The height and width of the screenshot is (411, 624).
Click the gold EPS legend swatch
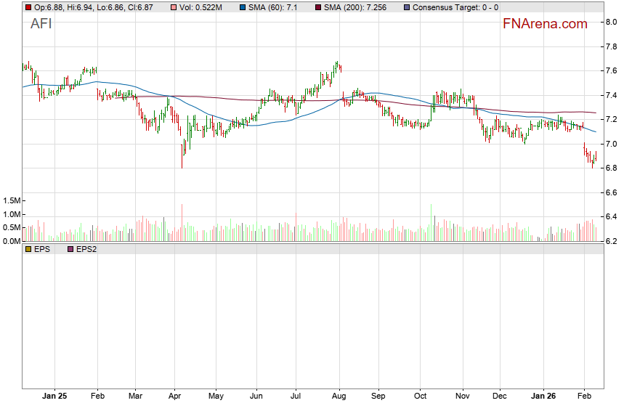28,249
